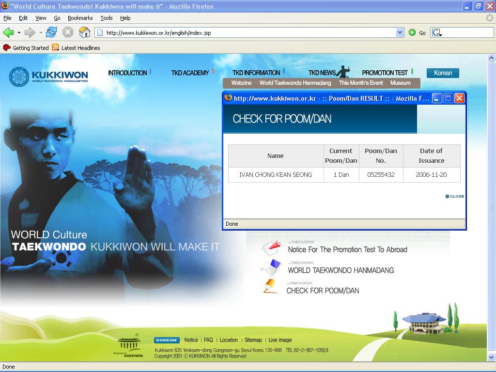Click the vertical scrollbar thumb
496x372 pixels.
point(491,206)
